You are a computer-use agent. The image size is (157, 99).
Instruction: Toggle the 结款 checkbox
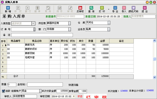point(3,91)
